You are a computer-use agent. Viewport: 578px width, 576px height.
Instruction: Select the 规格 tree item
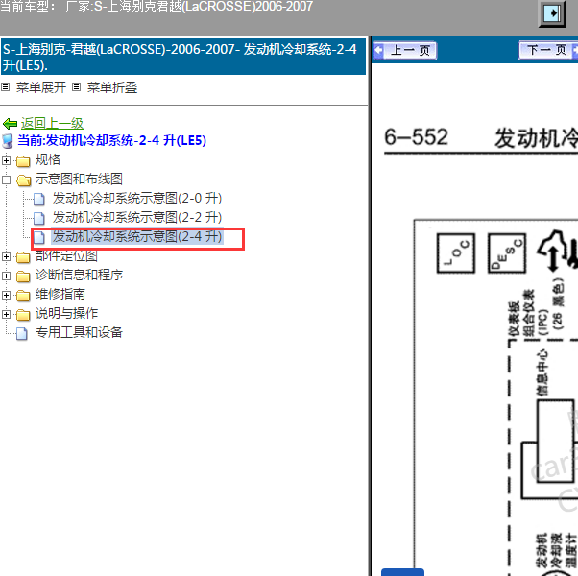click(48, 159)
